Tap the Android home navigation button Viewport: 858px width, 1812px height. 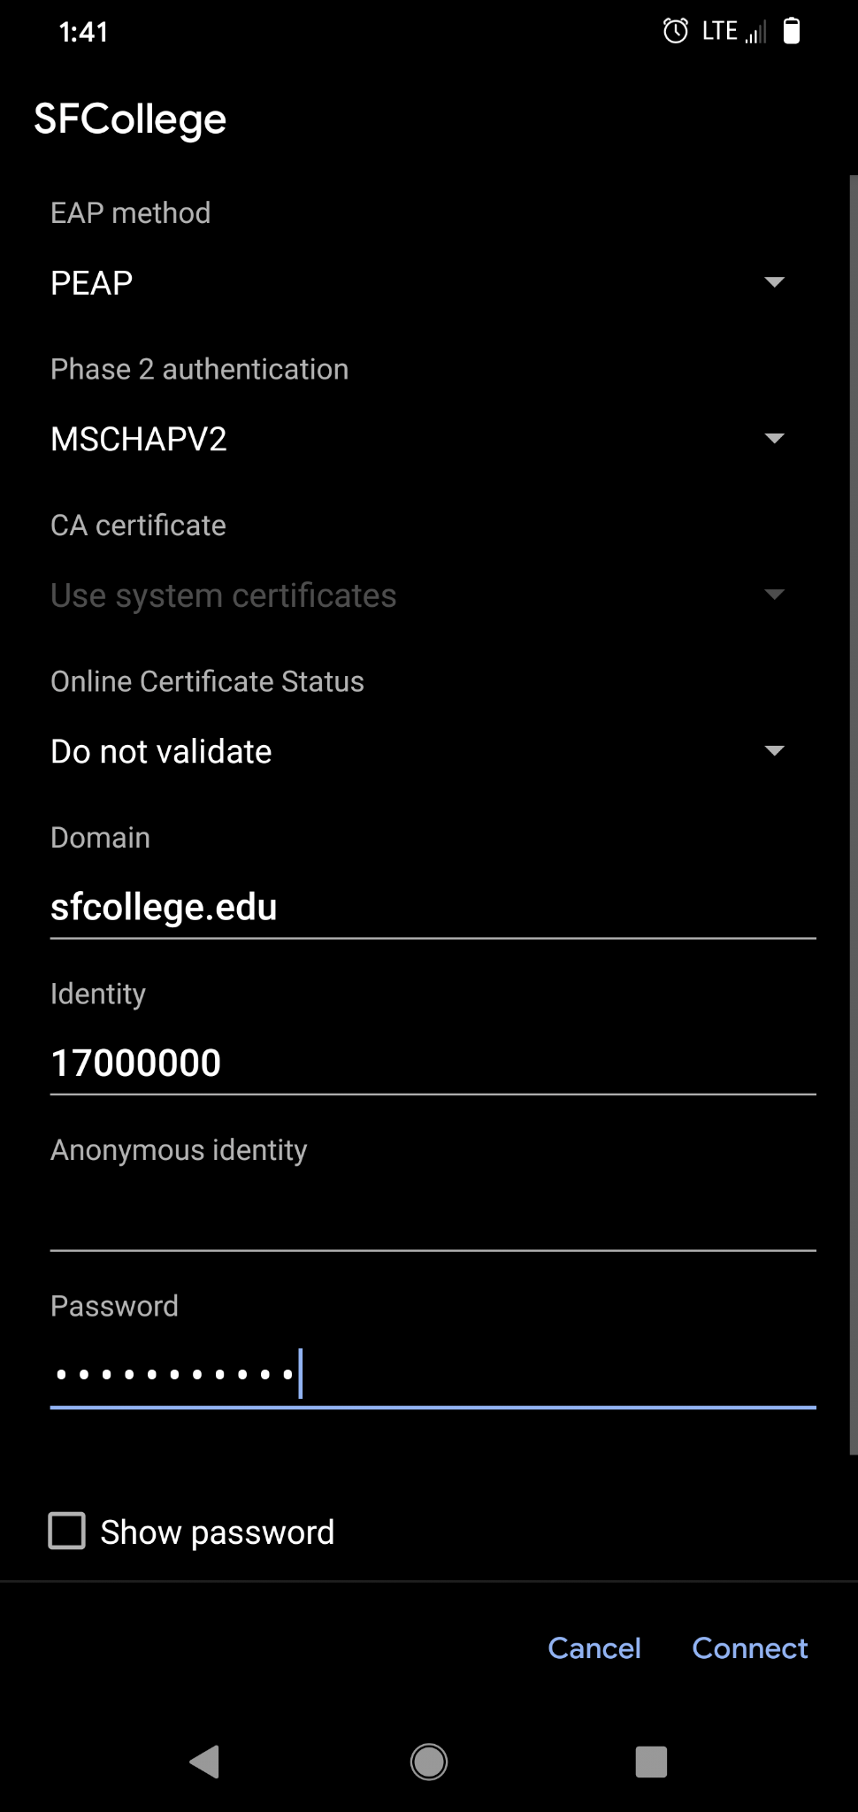(x=429, y=1761)
